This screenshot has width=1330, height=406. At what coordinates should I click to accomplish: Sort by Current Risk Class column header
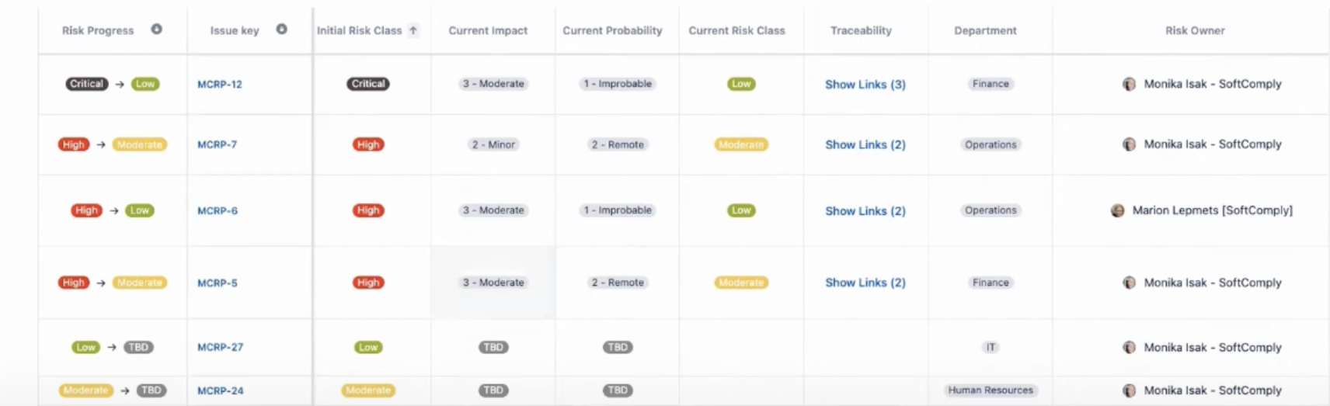pos(736,30)
